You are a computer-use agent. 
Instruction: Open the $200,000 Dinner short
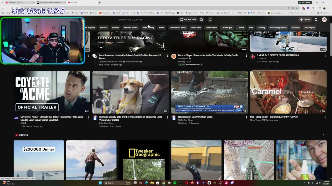point(39,160)
